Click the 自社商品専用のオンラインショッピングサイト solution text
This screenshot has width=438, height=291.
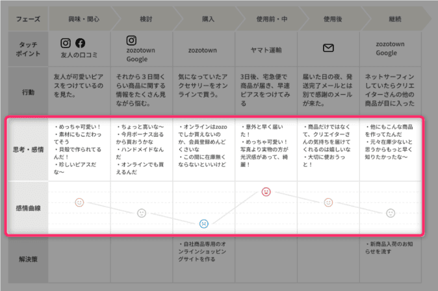pyautogui.click(x=203, y=251)
